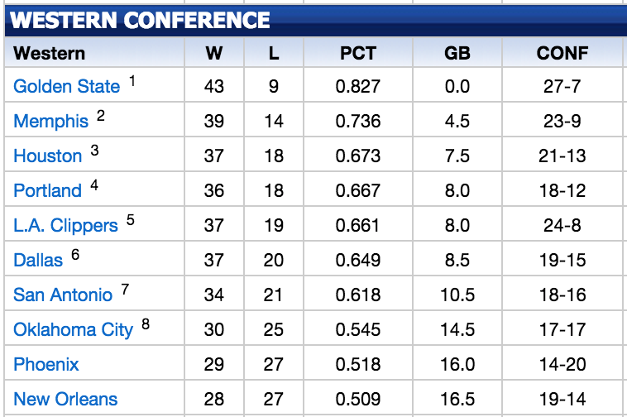627x417 pixels.
Task: Open the L.A. Clippers team link
Action: tap(65, 226)
